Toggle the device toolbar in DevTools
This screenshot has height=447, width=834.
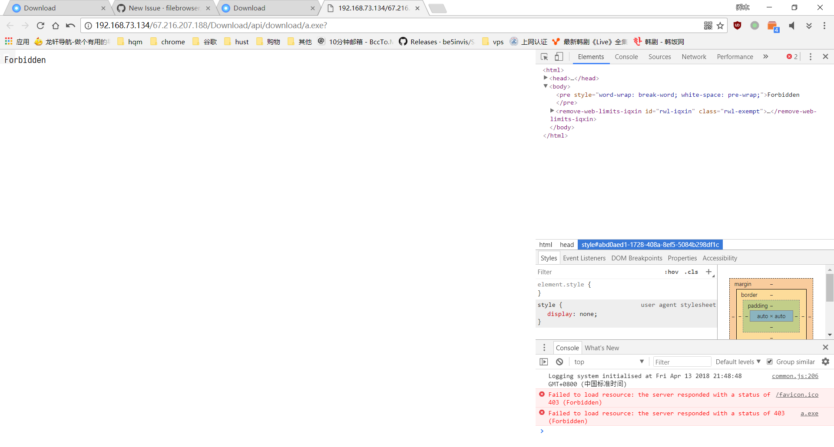[559, 57]
